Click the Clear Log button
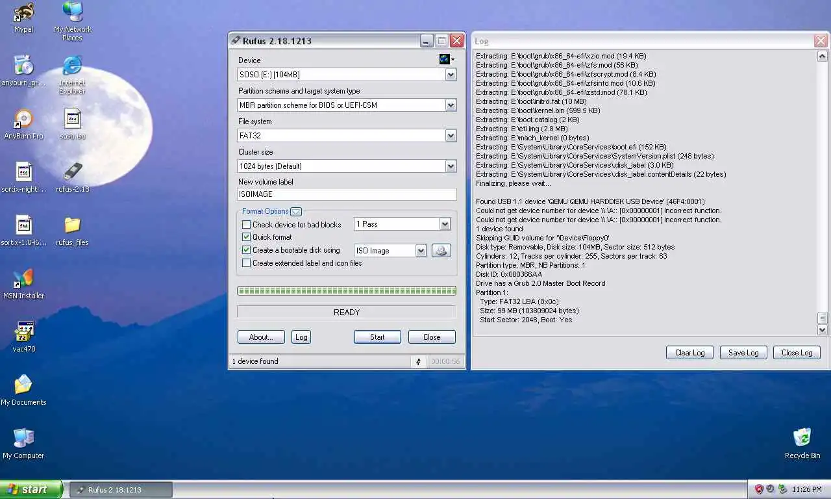The height and width of the screenshot is (499, 831). (x=689, y=353)
